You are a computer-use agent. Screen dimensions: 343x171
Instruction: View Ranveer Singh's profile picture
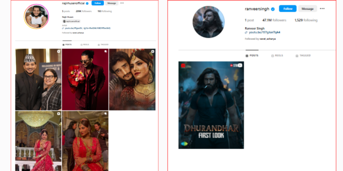209,22
